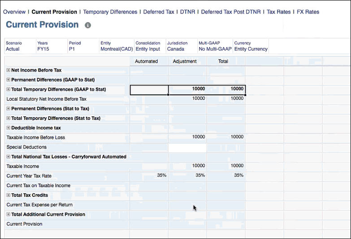Select Total Temporary Differences GAAP Adjustment 10000
This screenshot has height=239, width=351.
(x=187, y=90)
